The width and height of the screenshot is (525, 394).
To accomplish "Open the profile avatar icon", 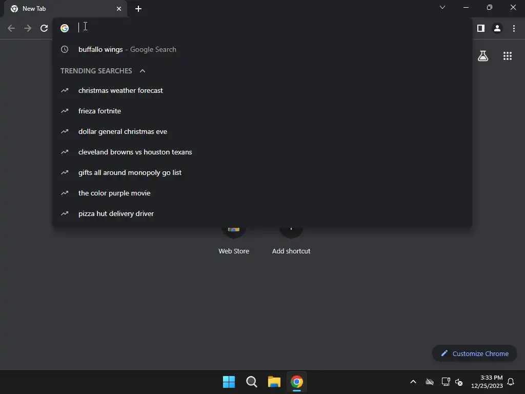I will click(x=497, y=28).
